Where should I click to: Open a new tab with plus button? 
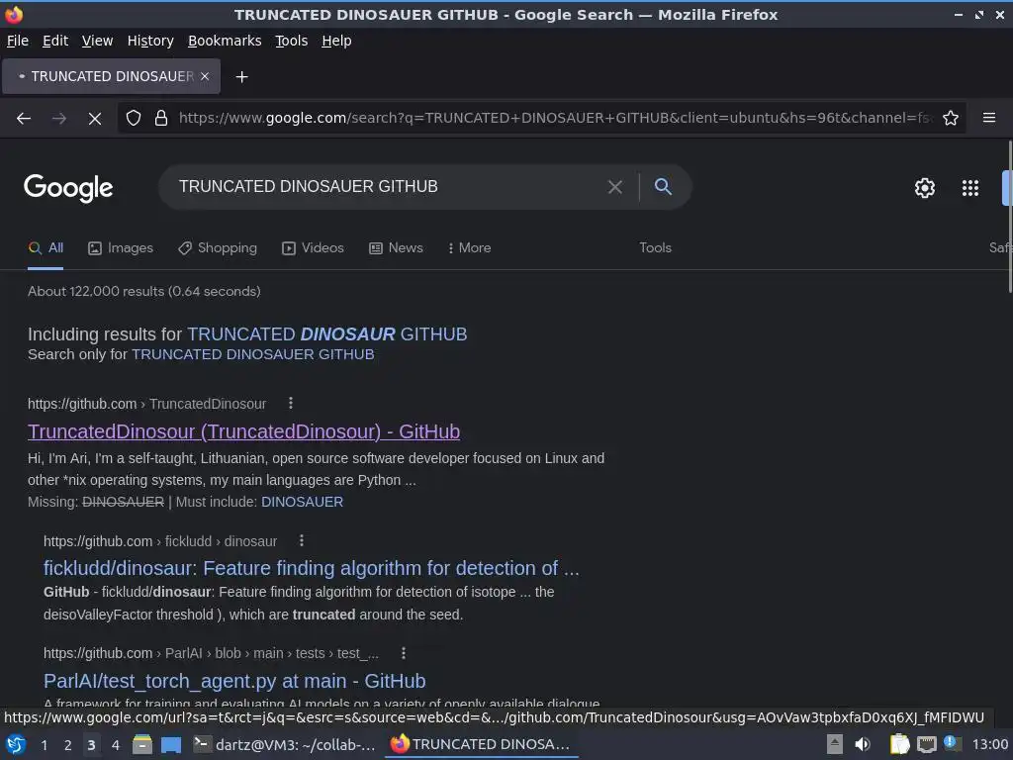241,77
